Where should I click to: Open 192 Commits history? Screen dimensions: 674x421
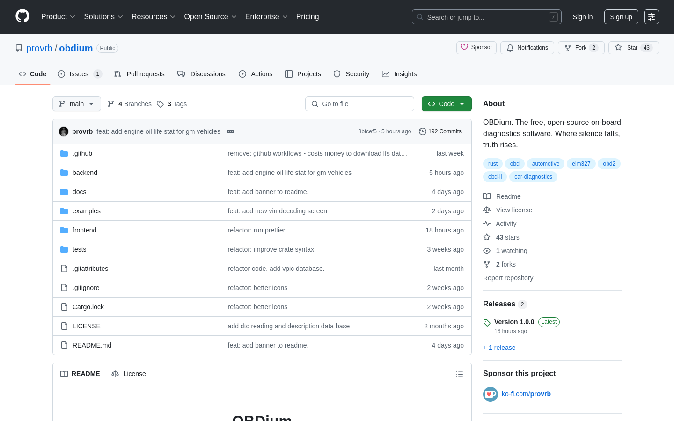coord(440,131)
